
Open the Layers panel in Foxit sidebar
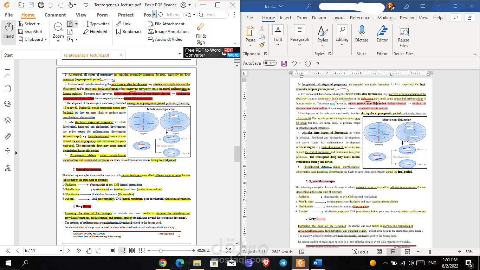7,120
